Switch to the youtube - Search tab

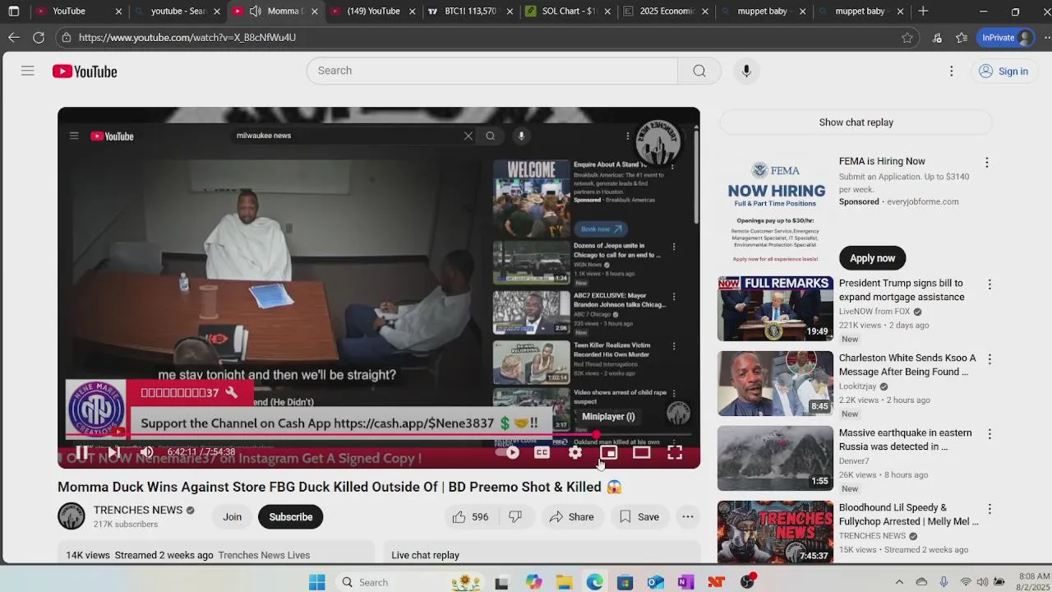[178, 12]
